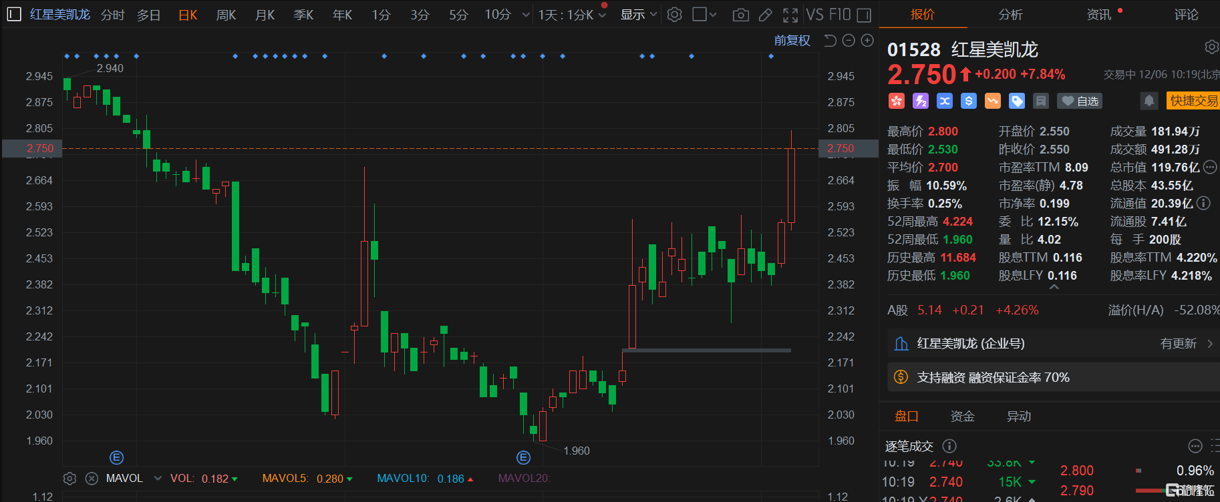Open VS compare function

tap(814, 15)
